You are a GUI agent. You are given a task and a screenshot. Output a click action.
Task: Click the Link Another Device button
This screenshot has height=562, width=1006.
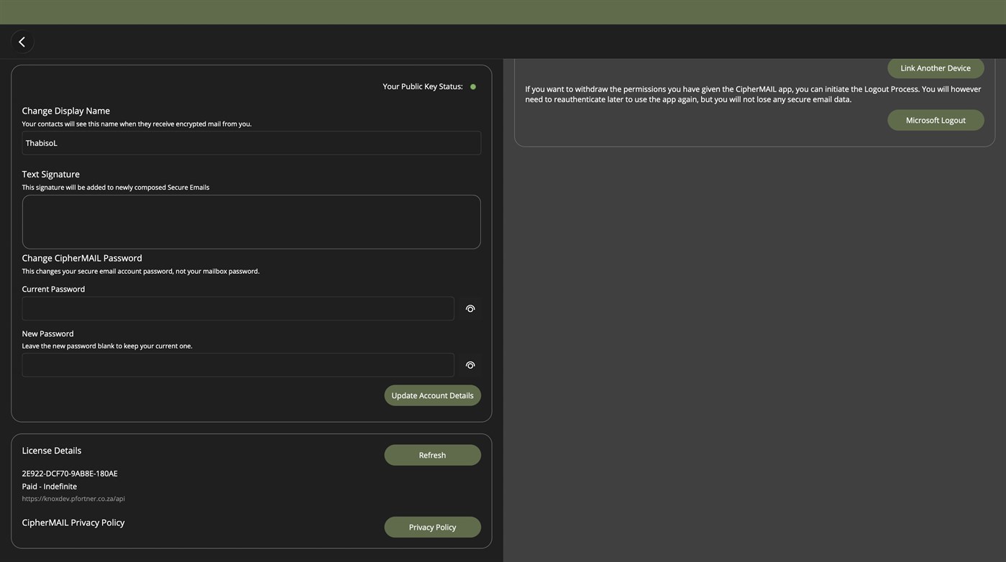pyautogui.click(x=936, y=68)
